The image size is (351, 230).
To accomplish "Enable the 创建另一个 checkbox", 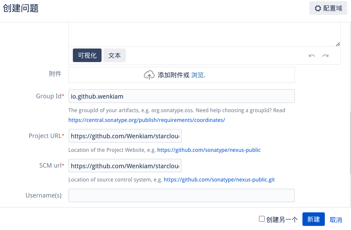I will coord(262,219).
